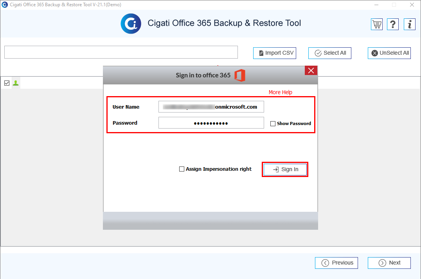Focus the Password input field

coord(211,123)
